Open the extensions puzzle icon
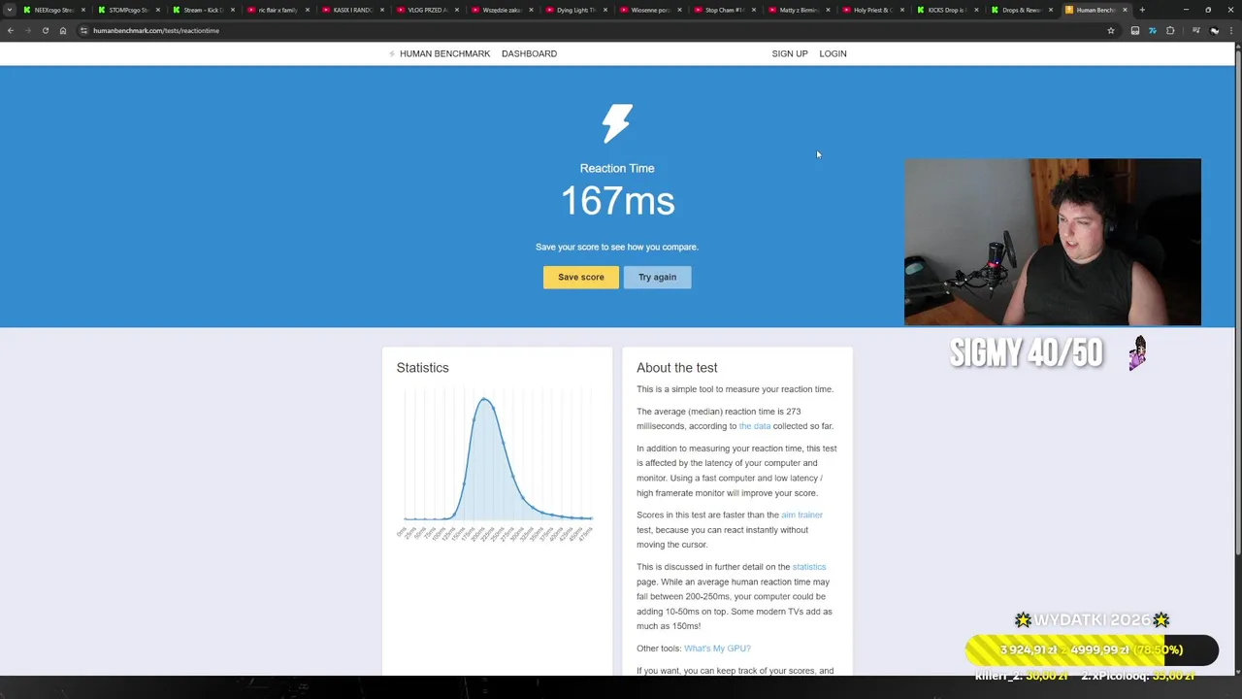This screenshot has height=699, width=1242. click(1170, 30)
